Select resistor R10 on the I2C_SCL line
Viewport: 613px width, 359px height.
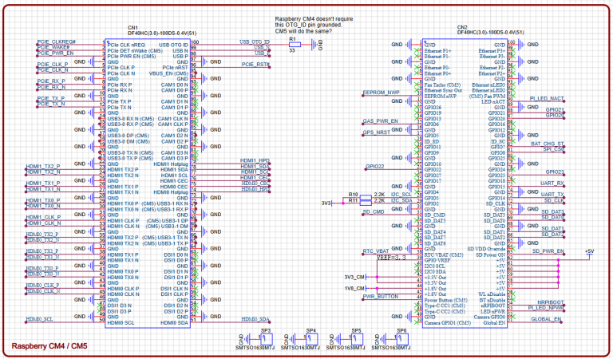tap(366, 197)
